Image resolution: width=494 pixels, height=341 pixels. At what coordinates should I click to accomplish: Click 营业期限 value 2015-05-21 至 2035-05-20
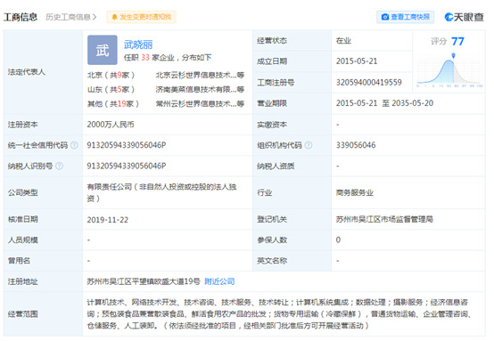[384, 103]
